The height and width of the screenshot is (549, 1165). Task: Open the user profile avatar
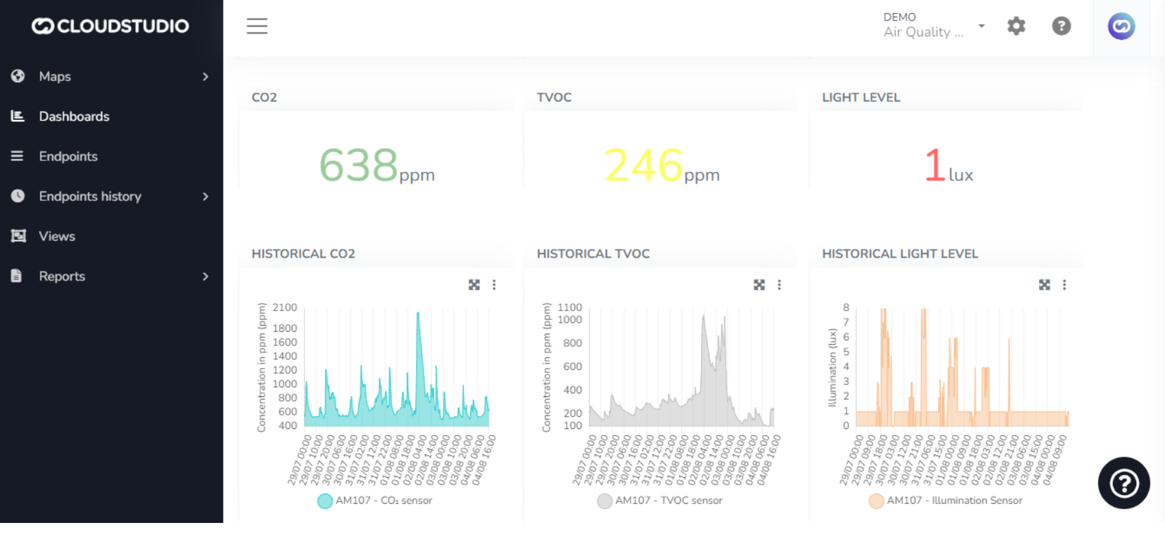[1121, 27]
